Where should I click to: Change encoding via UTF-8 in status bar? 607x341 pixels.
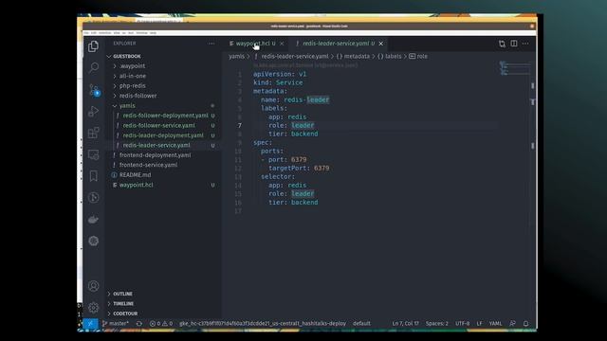point(462,324)
